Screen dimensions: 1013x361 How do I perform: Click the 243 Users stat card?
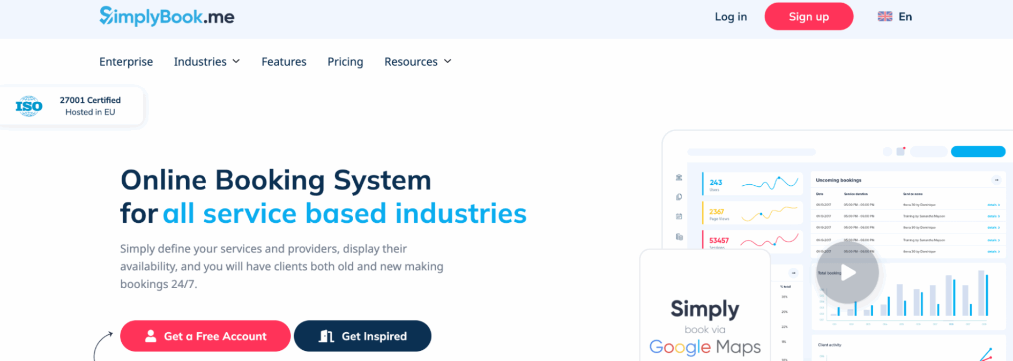point(753,184)
